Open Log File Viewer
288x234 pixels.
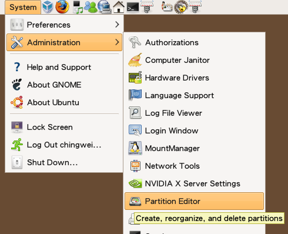pos(194,113)
